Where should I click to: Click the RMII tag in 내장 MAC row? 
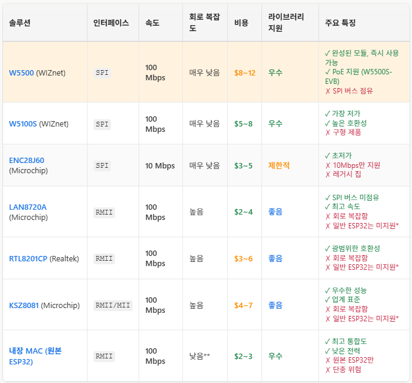pos(104,356)
